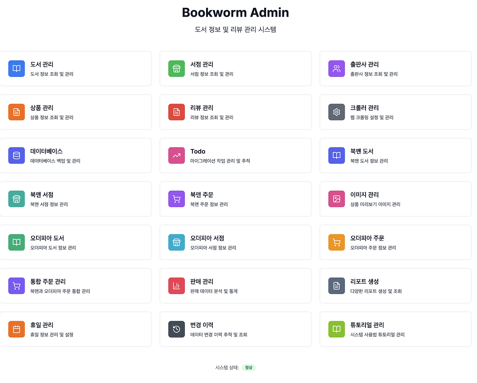Open the 상품 관리 card title
Viewport: 477px width, 383px height.
click(x=42, y=108)
